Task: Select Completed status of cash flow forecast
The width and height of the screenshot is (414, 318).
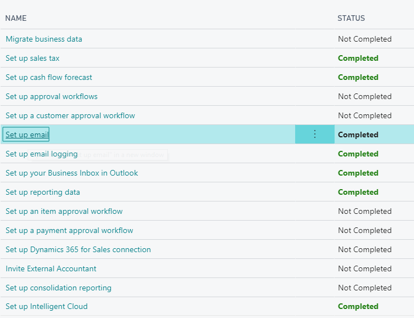Action: tap(358, 77)
